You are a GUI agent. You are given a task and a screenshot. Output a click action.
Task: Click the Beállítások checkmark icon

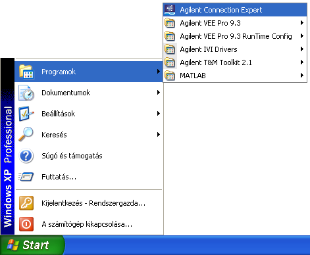click(x=26, y=114)
